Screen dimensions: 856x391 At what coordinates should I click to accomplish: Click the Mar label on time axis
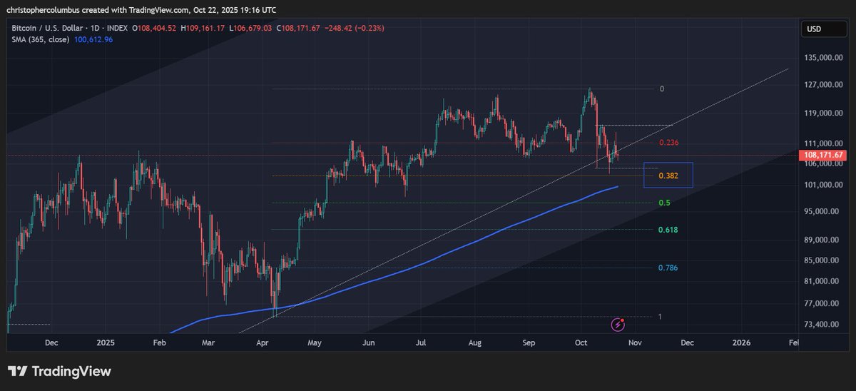(208, 342)
